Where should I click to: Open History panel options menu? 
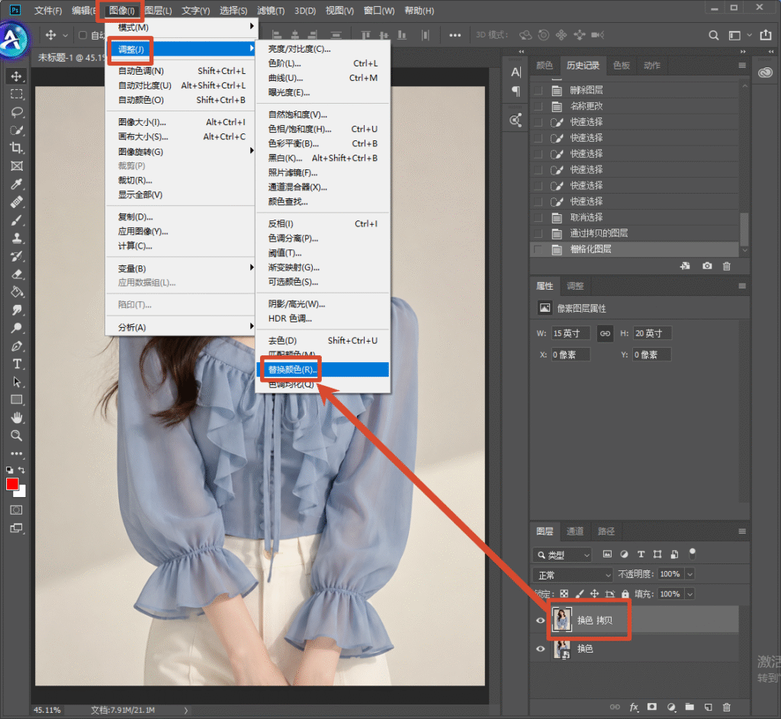pyautogui.click(x=742, y=66)
